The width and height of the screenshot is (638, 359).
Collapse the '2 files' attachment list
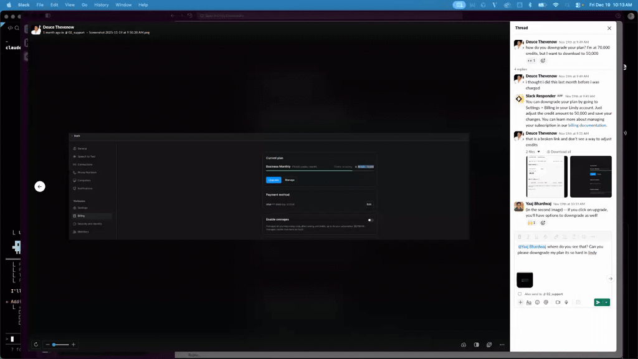click(x=533, y=151)
